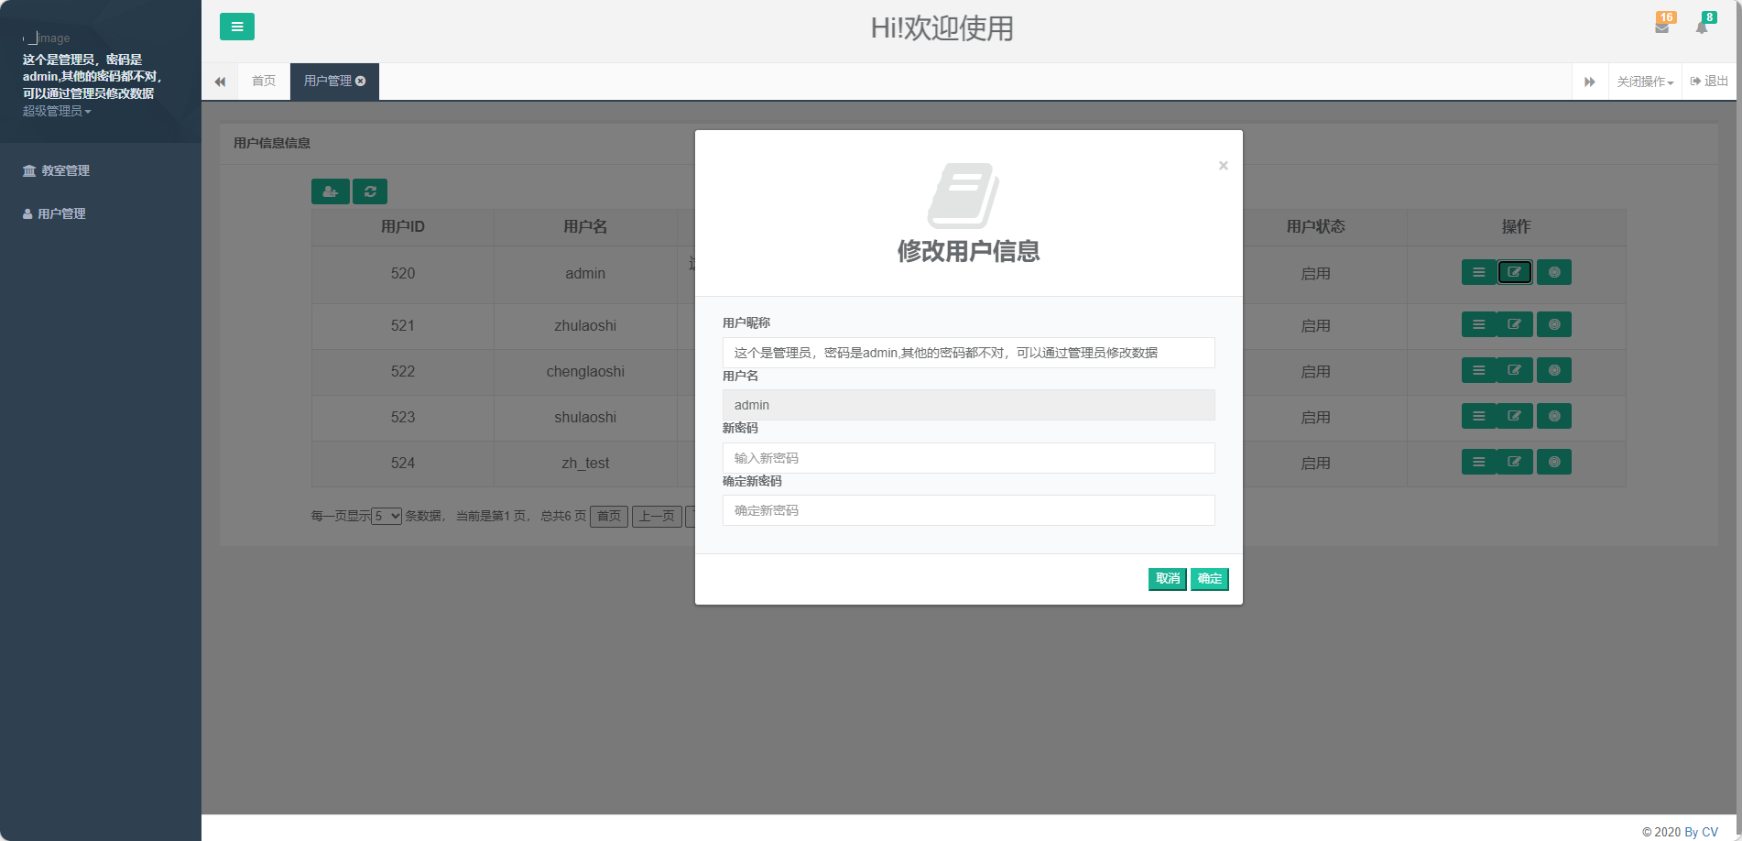
Task: Expand the 超级管理员 user dropdown
Action: 57,112
